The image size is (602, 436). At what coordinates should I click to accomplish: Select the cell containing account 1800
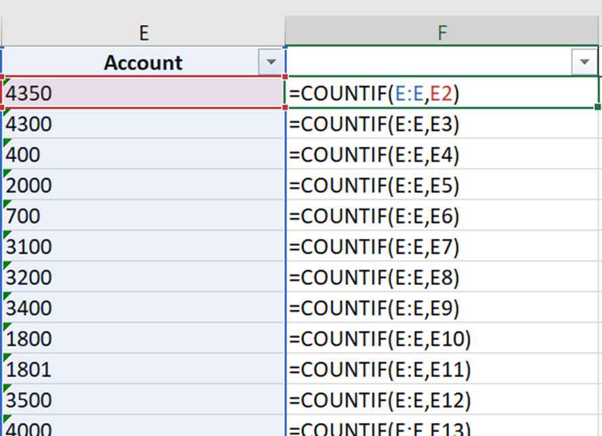point(142,338)
